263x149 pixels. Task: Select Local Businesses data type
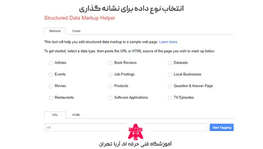point(170,74)
